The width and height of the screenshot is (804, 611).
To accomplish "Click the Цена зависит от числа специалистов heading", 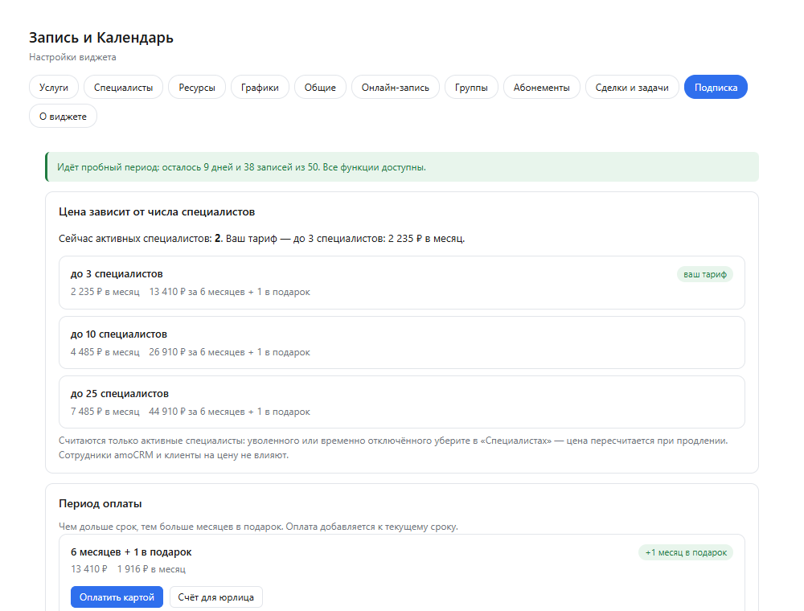I will (157, 211).
